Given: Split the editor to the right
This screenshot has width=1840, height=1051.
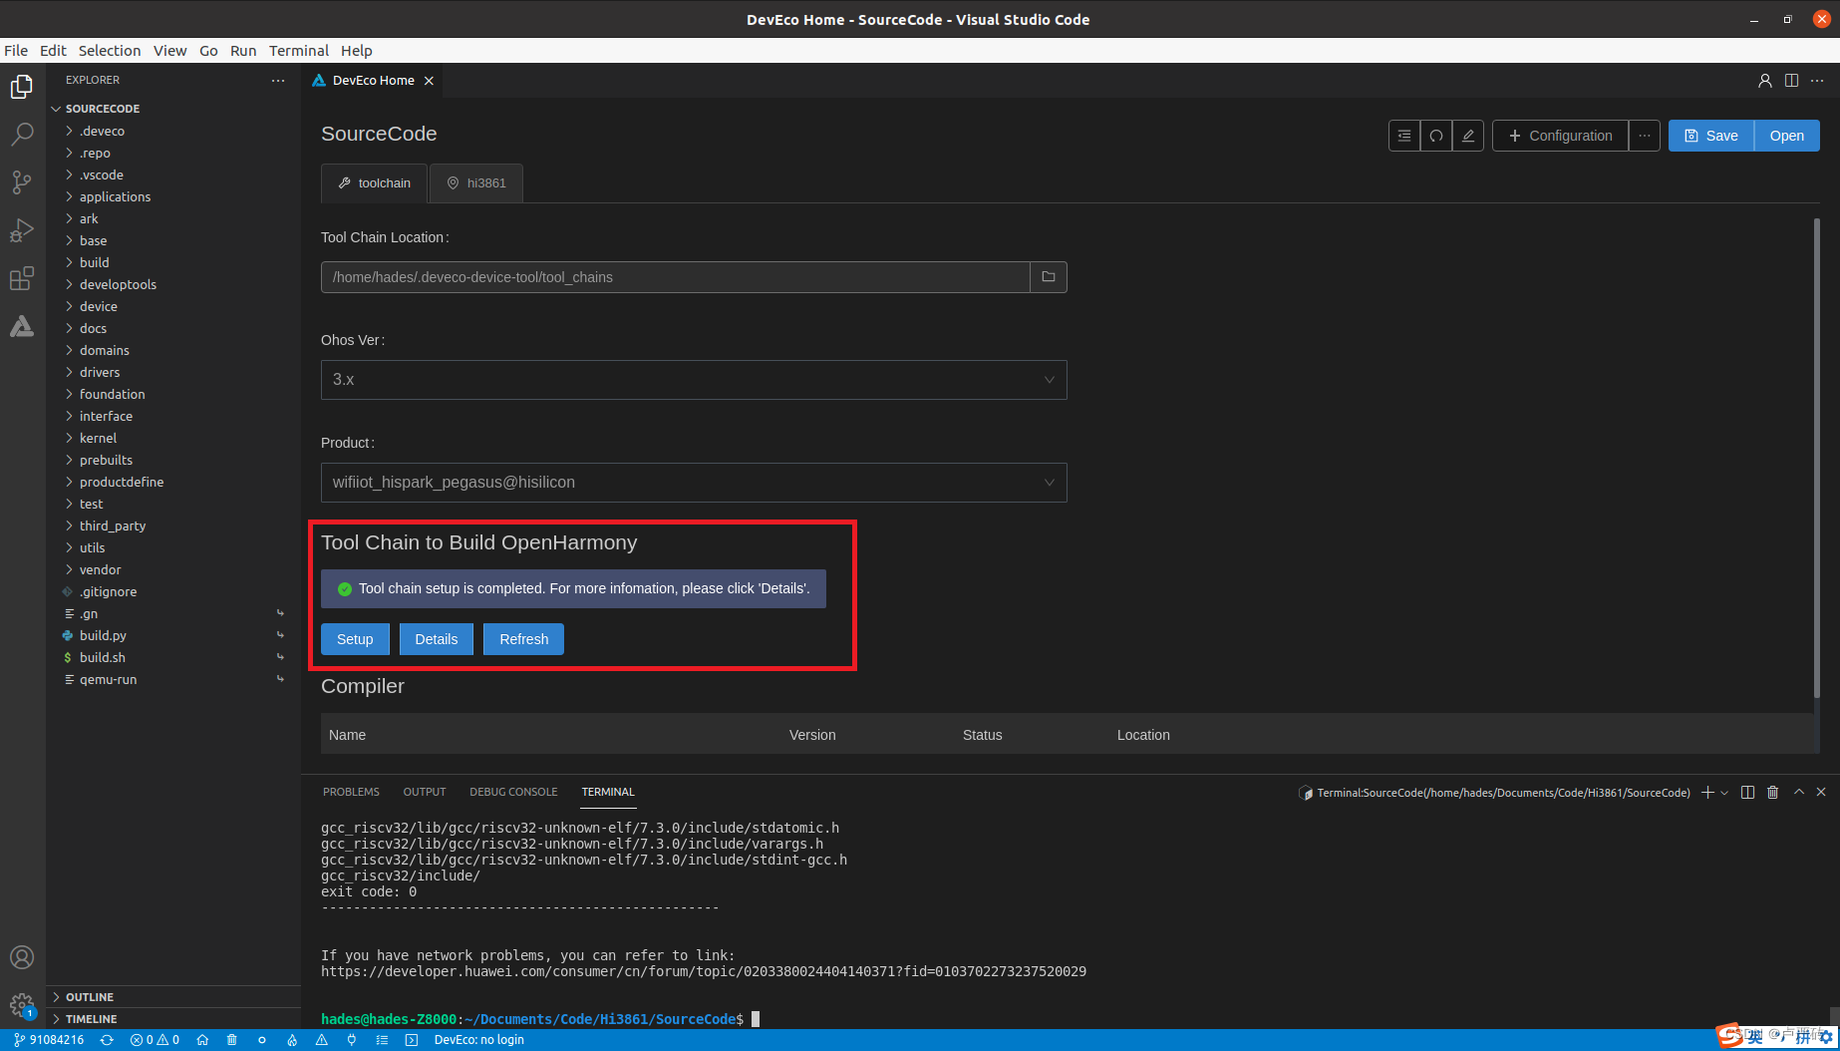Looking at the screenshot, I should [1791, 81].
